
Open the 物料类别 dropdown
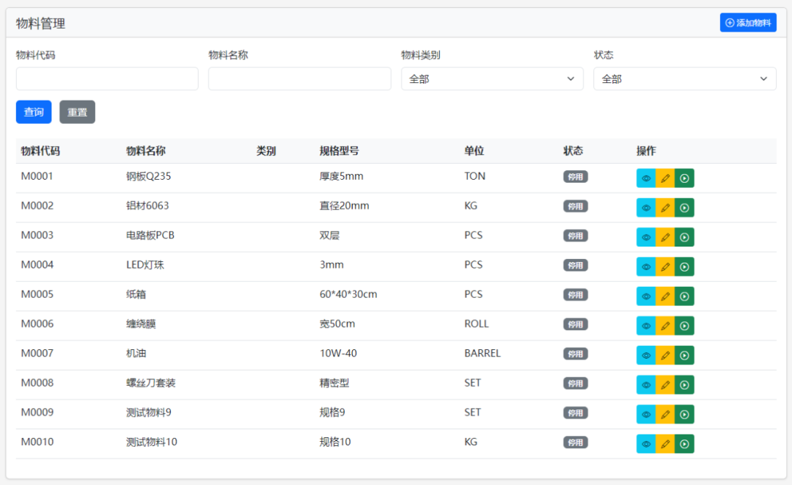coord(491,78)
